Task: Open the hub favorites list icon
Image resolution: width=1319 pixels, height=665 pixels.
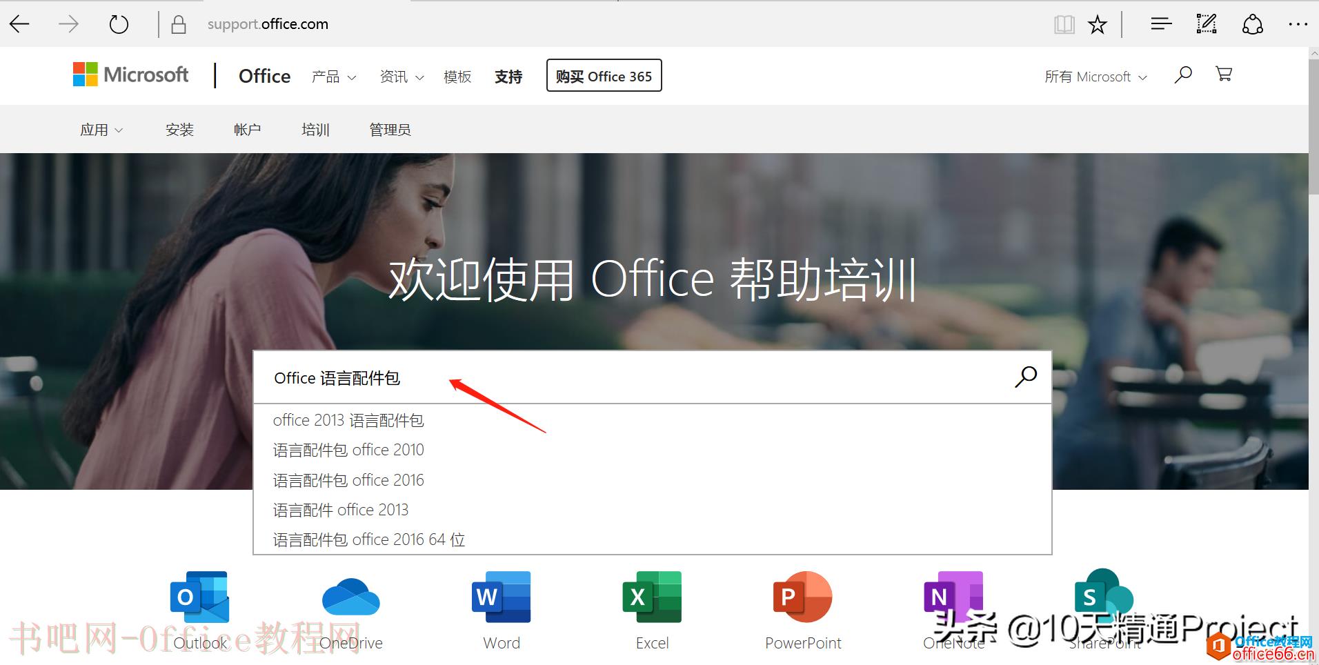Action: point(1161,25)
